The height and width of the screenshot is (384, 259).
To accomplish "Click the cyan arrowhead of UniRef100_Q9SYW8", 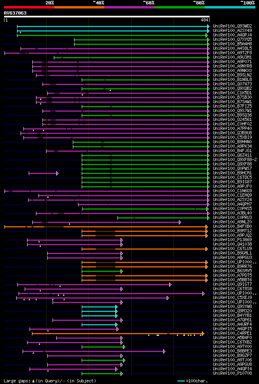I will click(117, 307).
